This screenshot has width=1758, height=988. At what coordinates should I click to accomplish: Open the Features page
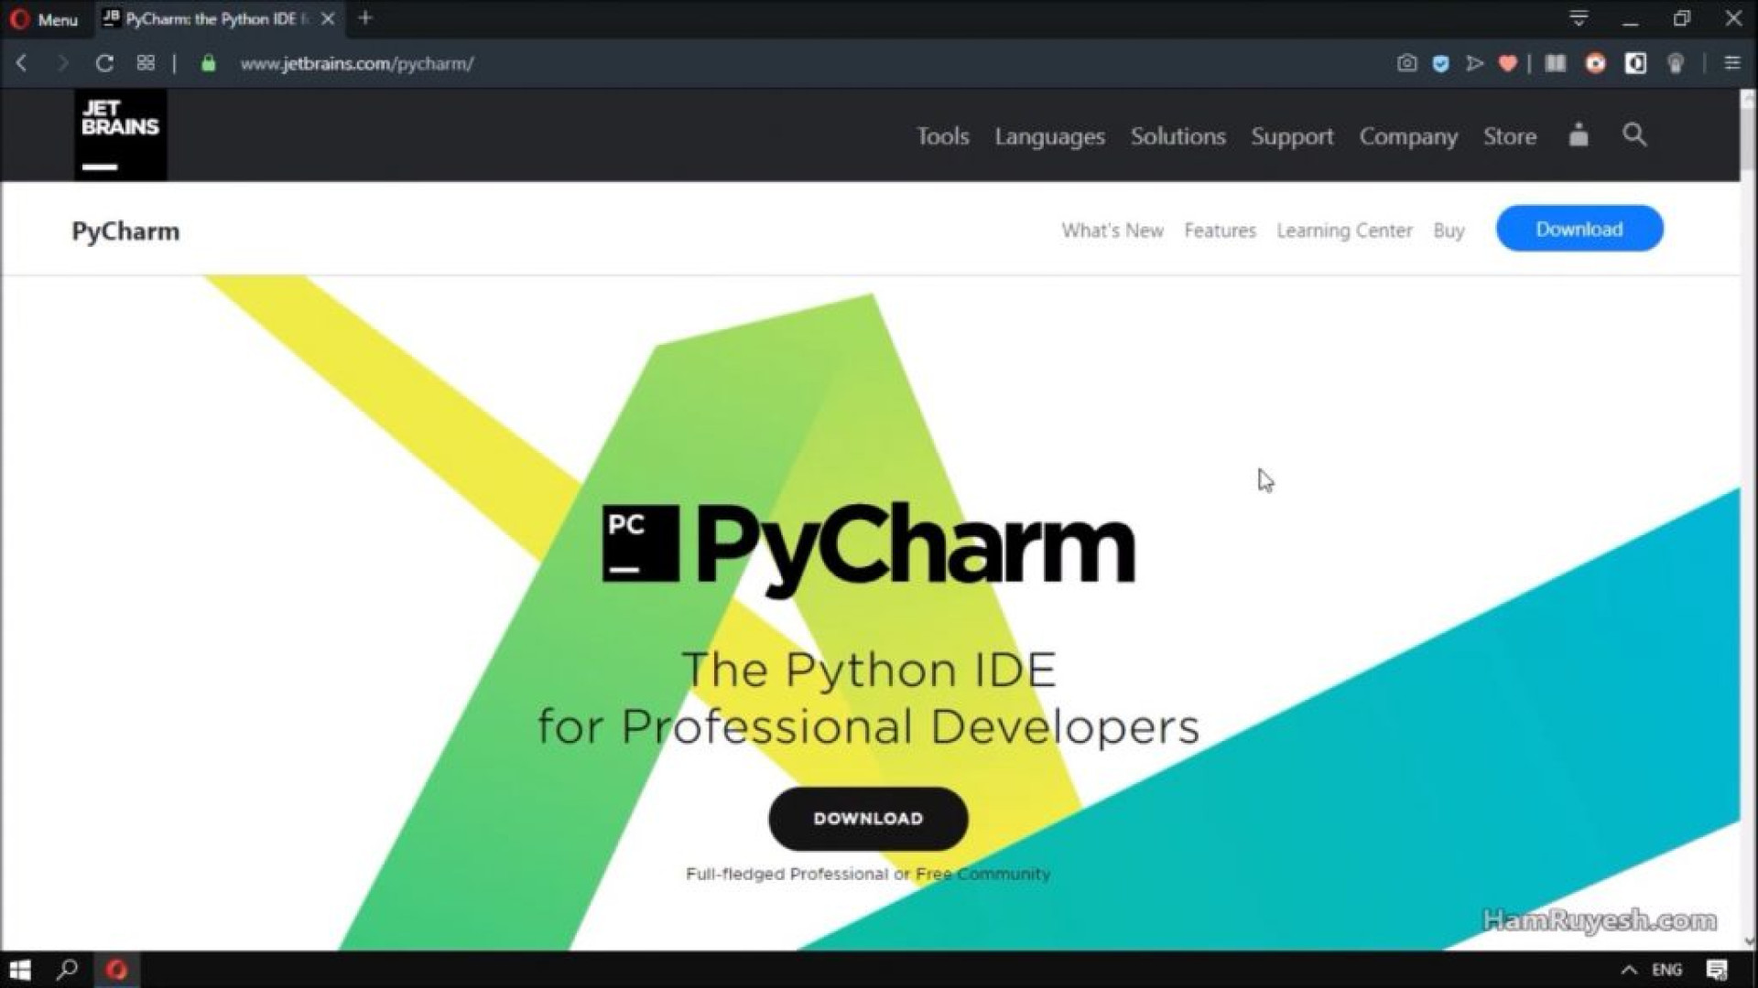pos(1220,231)
